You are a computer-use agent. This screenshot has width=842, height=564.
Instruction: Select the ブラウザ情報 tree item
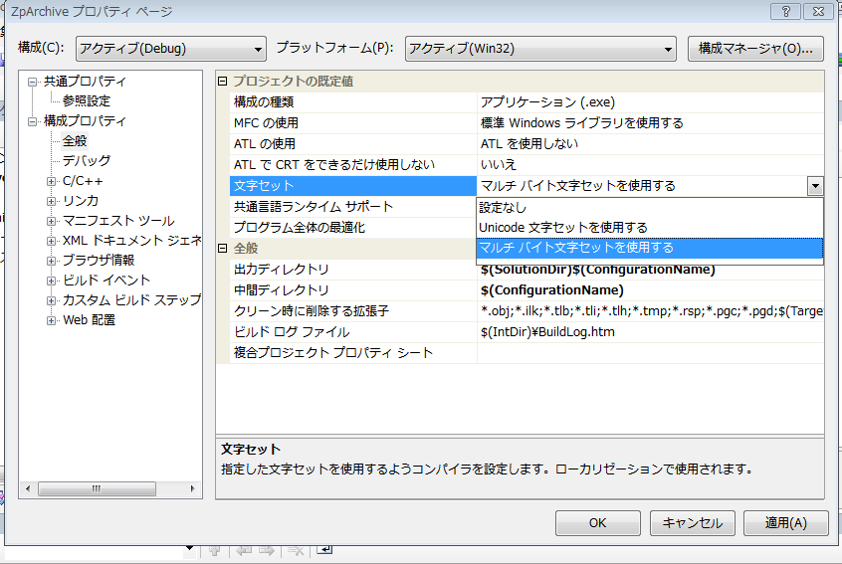coord(99,261)
